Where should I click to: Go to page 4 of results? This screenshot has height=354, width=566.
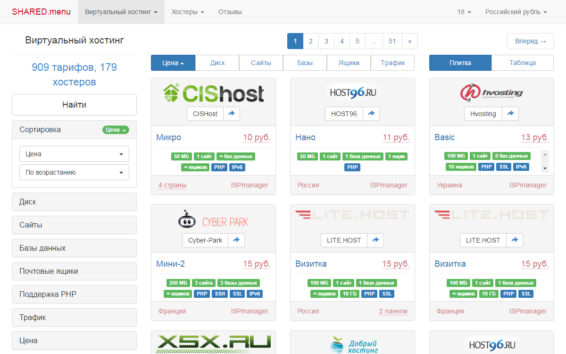[x=342, y=41]
